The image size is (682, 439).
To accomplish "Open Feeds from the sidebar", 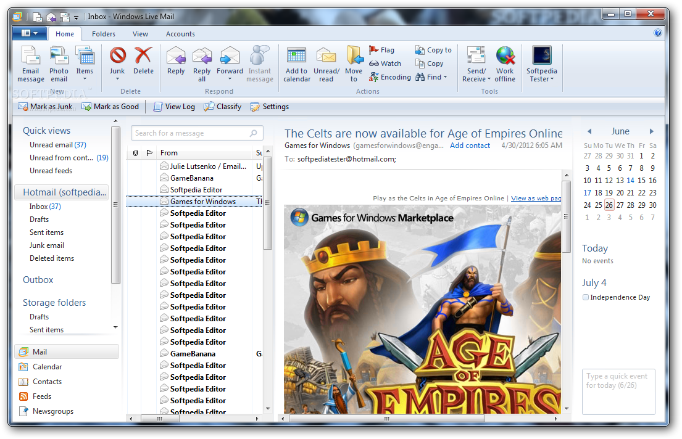I will (42, 396).
